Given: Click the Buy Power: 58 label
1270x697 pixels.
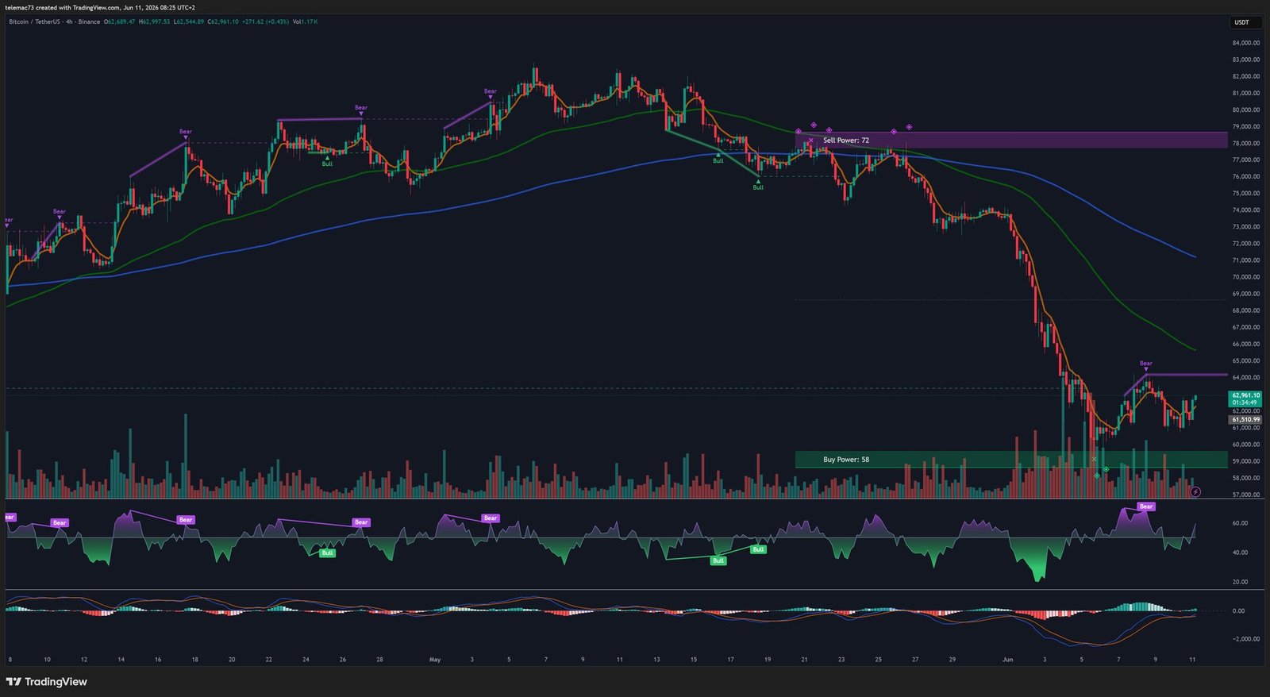Looking at the screenshot, I should 845,460.
